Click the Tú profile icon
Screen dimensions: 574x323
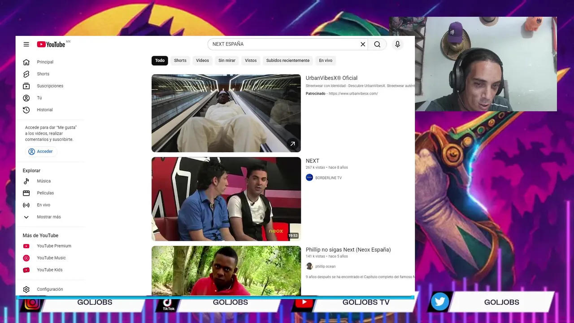coord(26,98)
